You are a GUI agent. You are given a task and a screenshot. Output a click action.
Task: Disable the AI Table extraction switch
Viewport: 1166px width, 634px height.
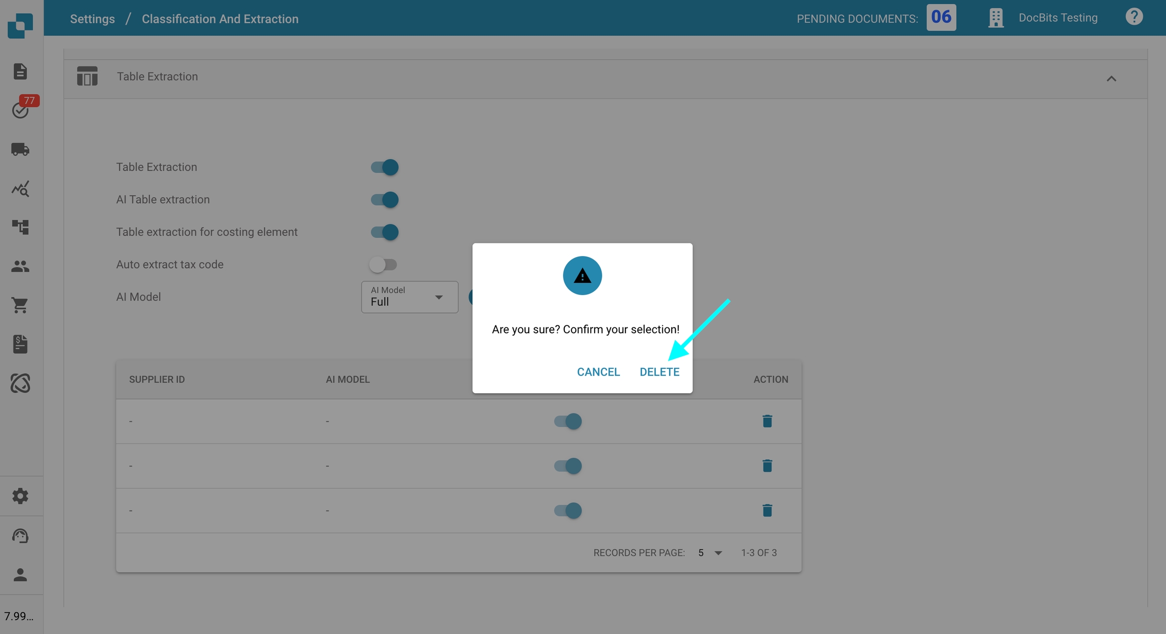click(384, 199)
